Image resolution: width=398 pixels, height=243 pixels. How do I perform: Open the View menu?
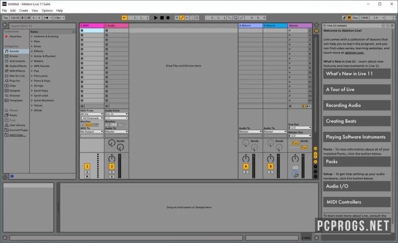pos(35,10)
